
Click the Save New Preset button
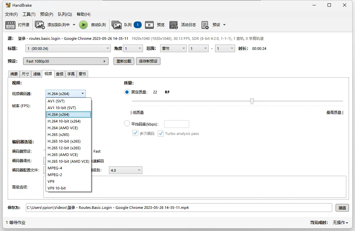tap(148, 61)
